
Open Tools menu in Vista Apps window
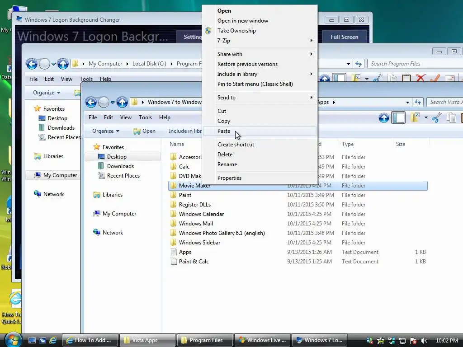point(145,117)
